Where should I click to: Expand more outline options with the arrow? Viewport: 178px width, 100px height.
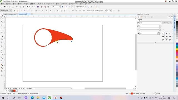coord(155,43)
